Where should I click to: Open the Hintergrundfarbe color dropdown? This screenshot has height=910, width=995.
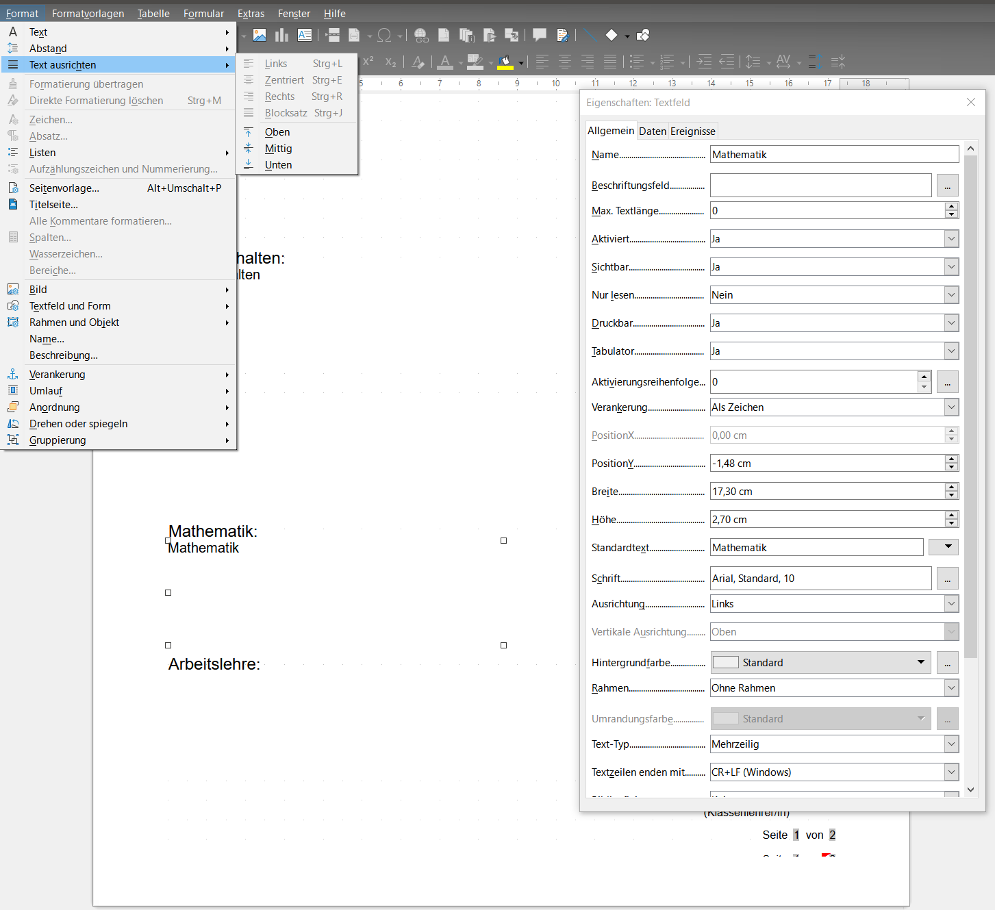pos(921,662)
